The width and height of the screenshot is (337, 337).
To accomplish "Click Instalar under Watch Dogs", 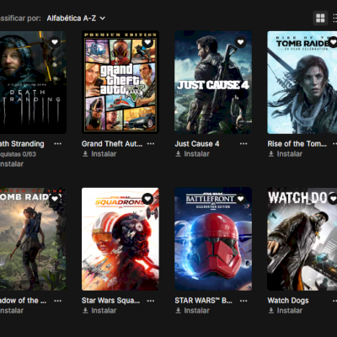I will (x=286, y=311).
